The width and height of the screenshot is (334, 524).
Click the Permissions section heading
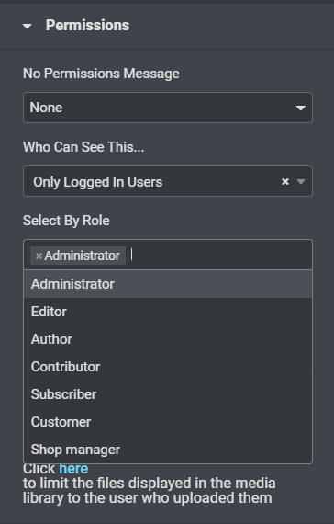coord(87,26)
